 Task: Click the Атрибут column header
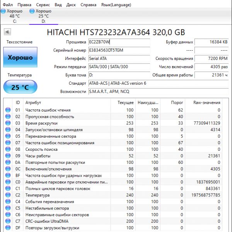tap(67, 102)
